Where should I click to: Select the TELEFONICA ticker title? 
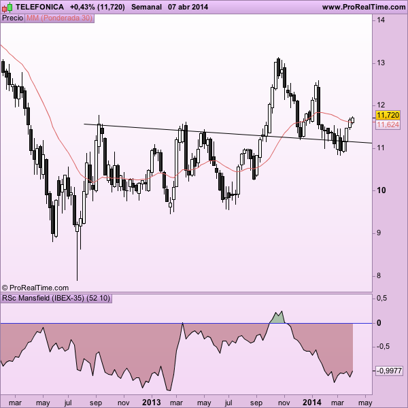(39, 7)
